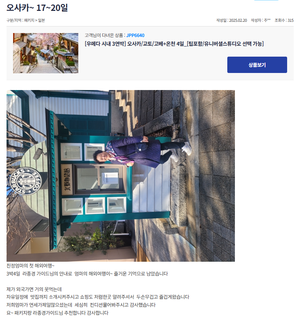Click the 우메다 시내 3연박 product title
This screenshot has height=322, width=298.
(174, 44)
